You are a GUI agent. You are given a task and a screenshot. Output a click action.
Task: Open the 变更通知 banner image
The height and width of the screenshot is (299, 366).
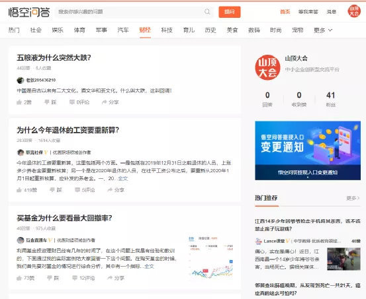pos(308,150)
